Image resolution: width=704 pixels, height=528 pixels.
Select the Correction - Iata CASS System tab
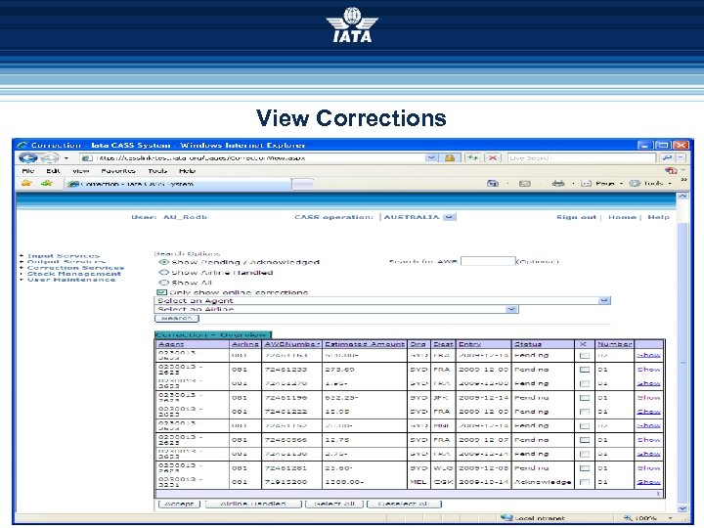click(x=178, y=184)
